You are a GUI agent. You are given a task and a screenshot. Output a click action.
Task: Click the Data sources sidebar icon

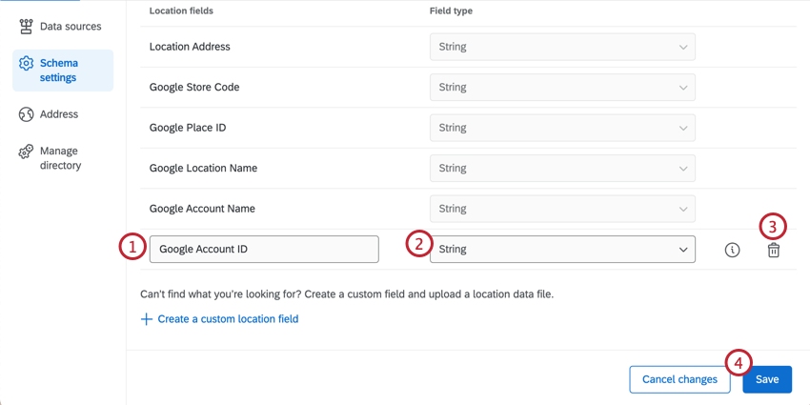pos(26,27)
